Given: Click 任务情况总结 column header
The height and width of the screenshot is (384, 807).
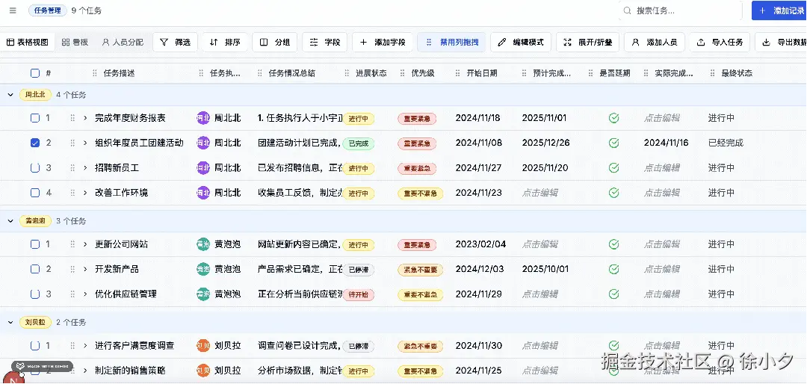Looking at the screenshot, I should point(292,73).
